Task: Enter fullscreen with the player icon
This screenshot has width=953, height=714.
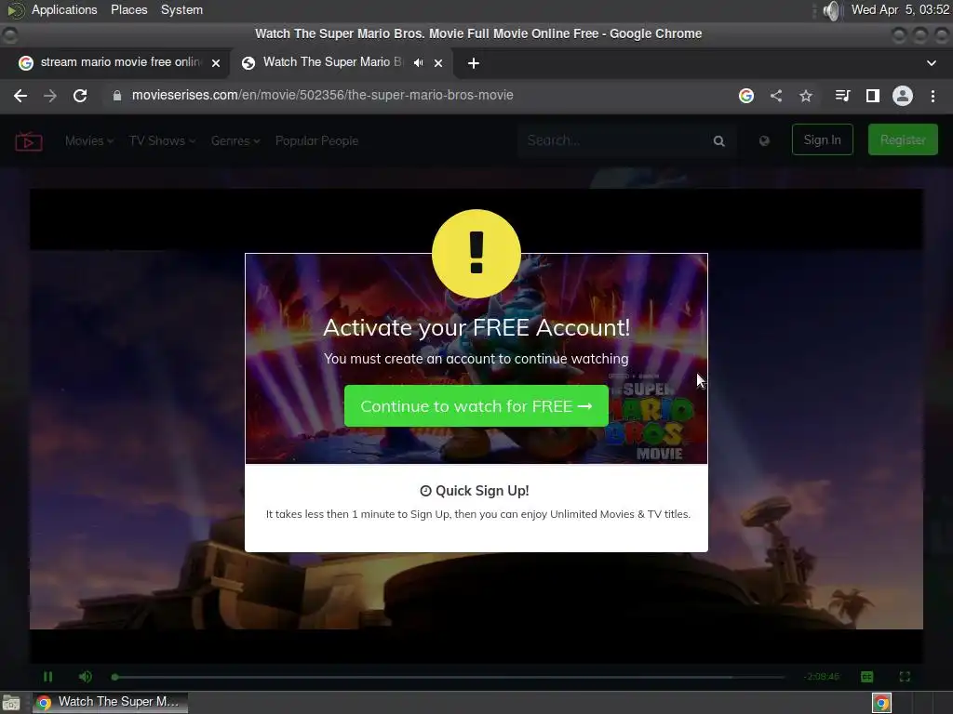Action: point(905,677)
